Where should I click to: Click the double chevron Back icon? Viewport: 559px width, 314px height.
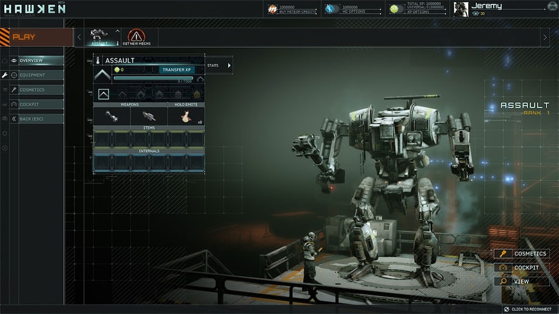pyautogui.click(x=14, y=119)
